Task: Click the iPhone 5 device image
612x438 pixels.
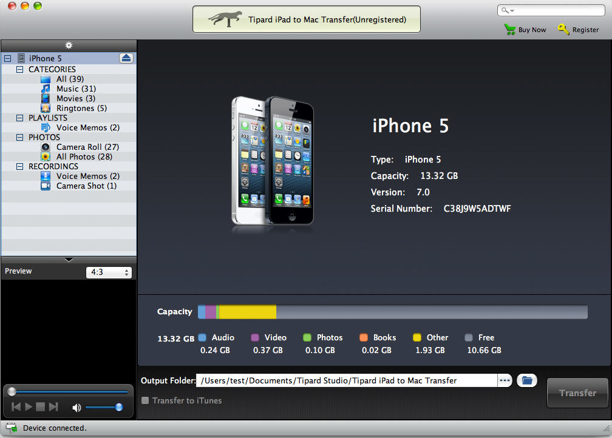Action: click(x=273, y=161)
